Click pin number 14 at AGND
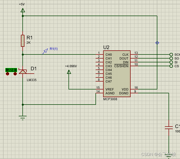The image size is (180, 159). point(98,92)
